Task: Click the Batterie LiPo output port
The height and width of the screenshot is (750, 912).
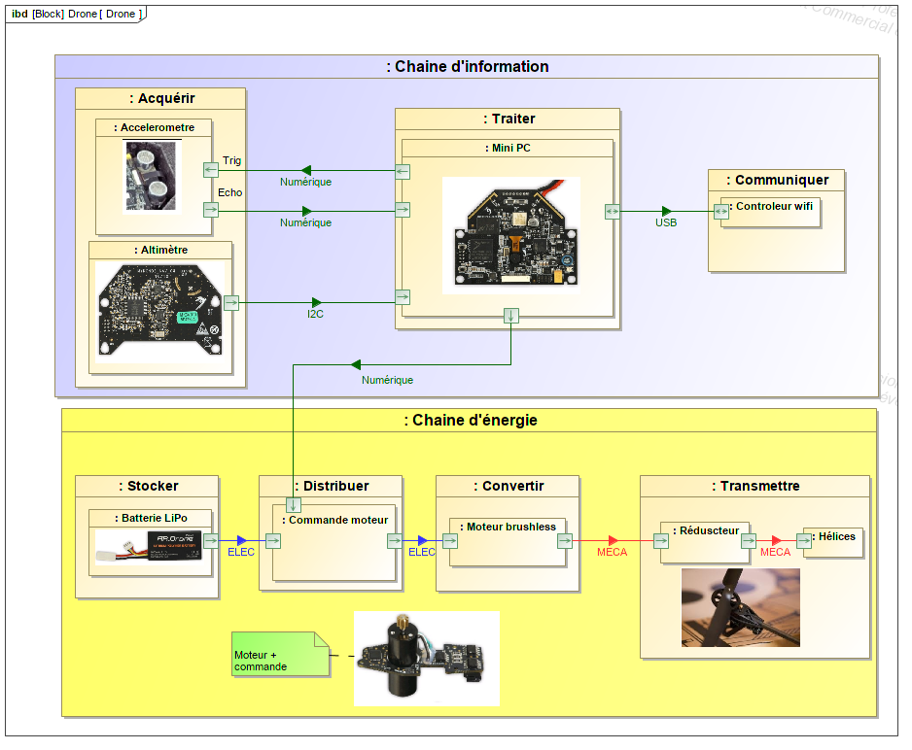Action: point(211,541)
